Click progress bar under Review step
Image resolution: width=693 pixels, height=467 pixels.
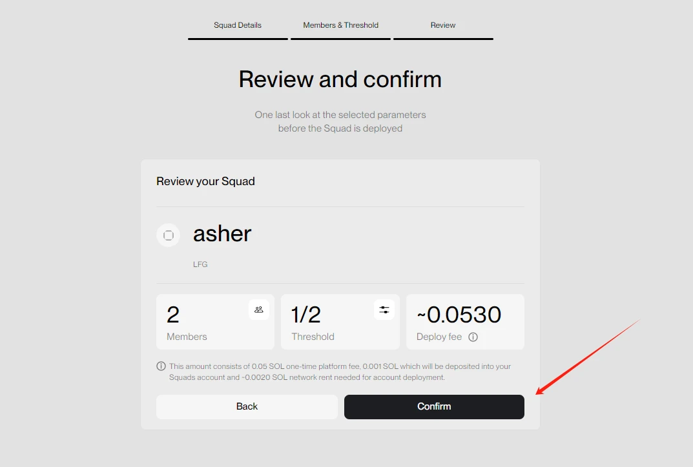(443, 39)
